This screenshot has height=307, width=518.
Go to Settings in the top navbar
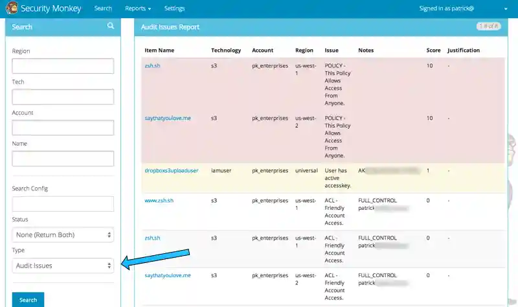click(174, 8)
